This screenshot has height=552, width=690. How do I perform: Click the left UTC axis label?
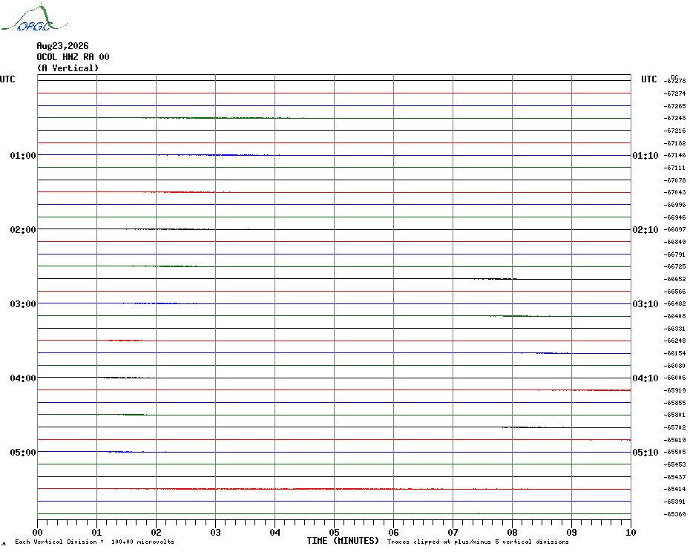(x=7, y=79)
